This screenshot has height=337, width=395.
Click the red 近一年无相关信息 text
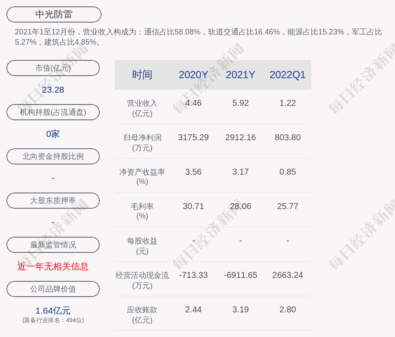53,266
